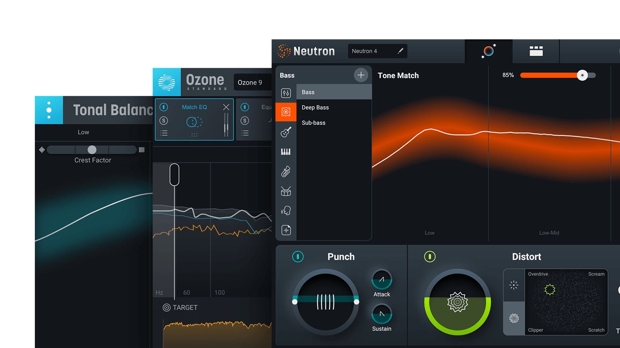
Task: Remove the Match EQ module with X
Action: (226, 107)
